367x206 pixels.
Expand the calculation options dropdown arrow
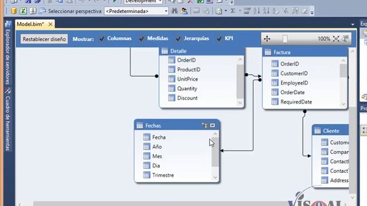[x=225, y=11]
